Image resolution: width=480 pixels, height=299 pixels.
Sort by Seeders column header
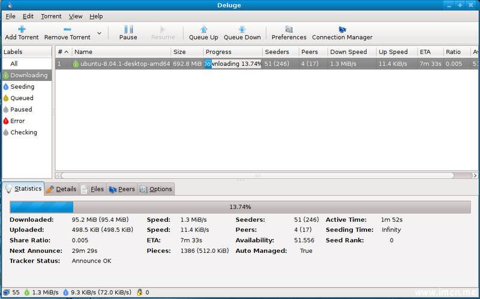coord(281,52)
